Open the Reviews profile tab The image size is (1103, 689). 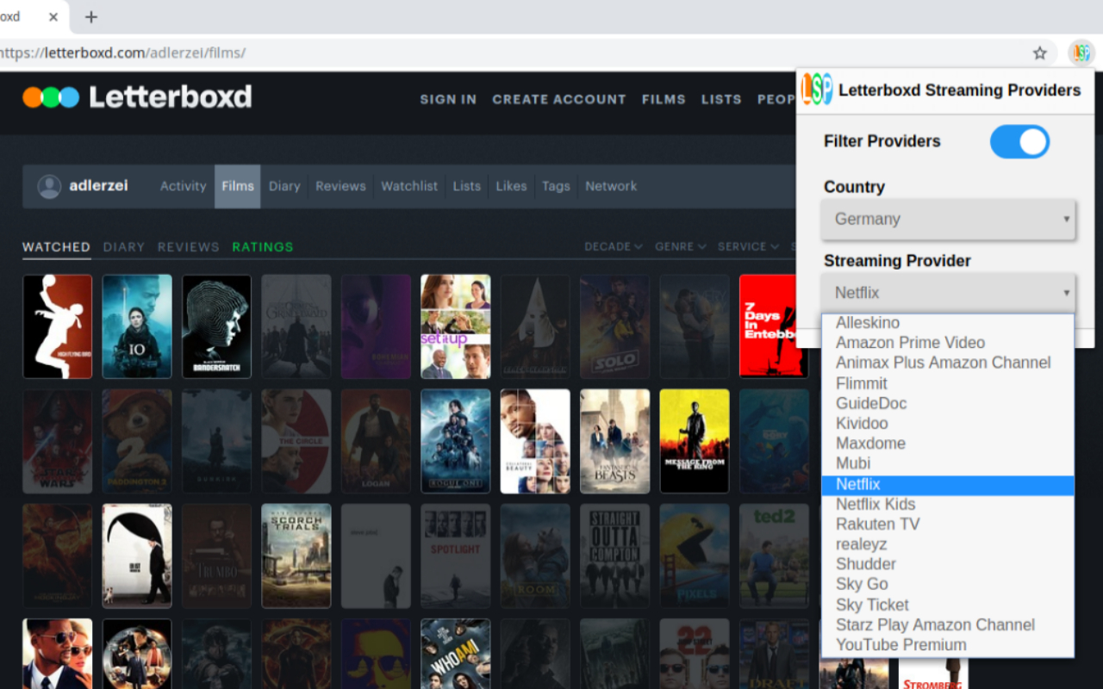point(340,186)
